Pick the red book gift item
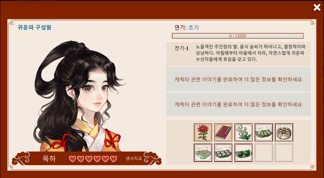This screenshot has width=324, height=178. coord(223,132)
